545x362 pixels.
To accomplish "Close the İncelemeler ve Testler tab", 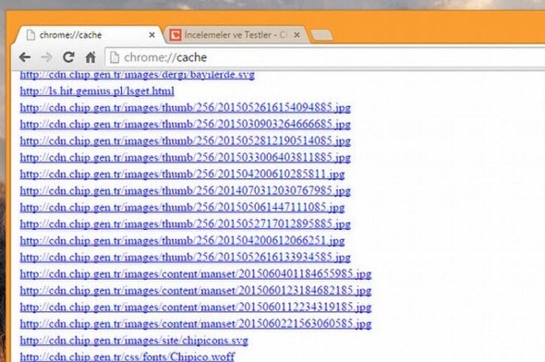I will [297, 35].
